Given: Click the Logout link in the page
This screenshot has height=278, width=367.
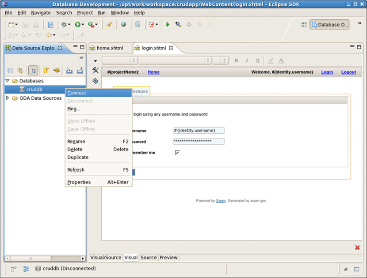Looking at the screenshot, I should (x=348, y=71).
